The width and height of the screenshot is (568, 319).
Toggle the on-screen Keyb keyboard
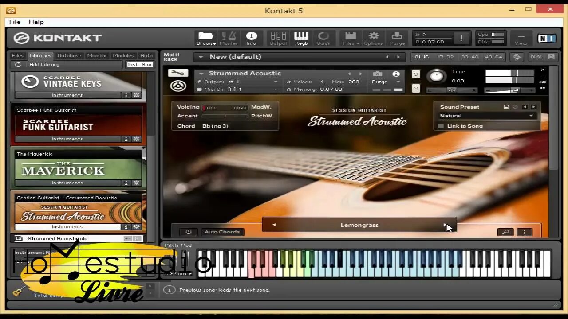click(x=301, y=39)
